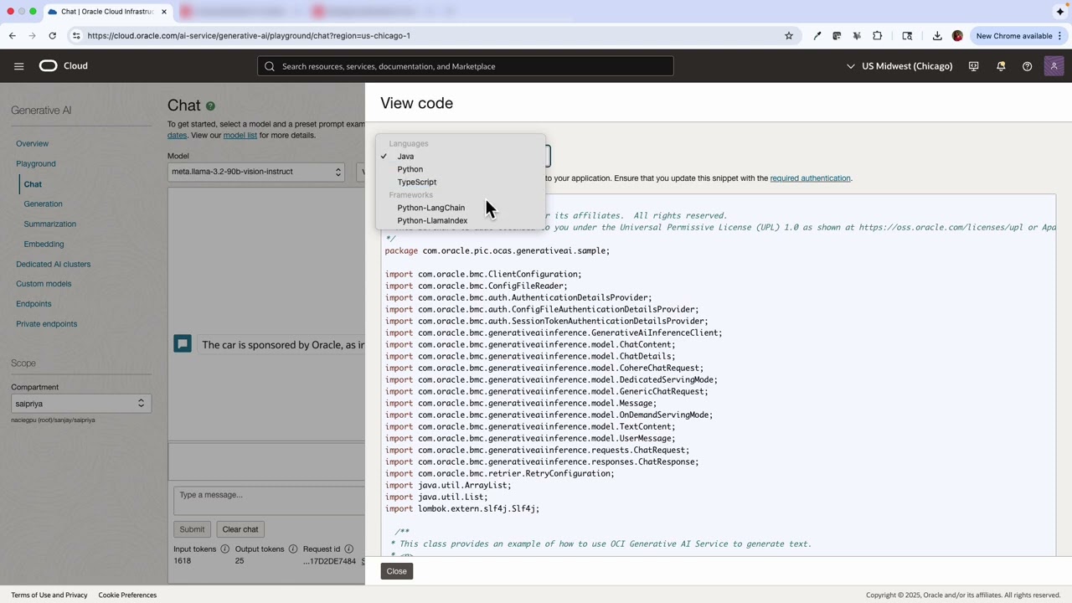Screen dimensions: 1072x603
Task: Click the chat response message icon
Action: point(183,344)
